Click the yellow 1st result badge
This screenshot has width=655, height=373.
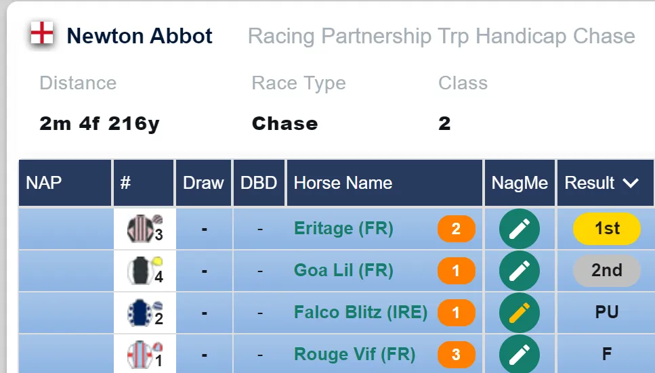606,229
